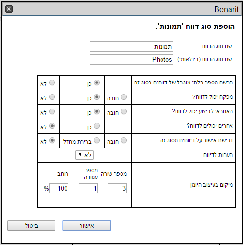Image resolution: width=243 pixels, height=245 pixels.
Task: Click the 'אחרים יכולים לדווח?' label
Action: pyautogui.click(x=210, y=126)
